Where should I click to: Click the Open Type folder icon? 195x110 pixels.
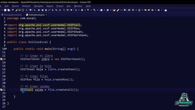point(114,10)
